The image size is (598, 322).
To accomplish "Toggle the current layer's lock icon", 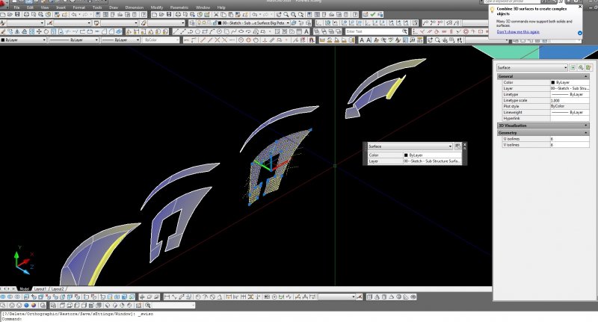I will [215, 23].
